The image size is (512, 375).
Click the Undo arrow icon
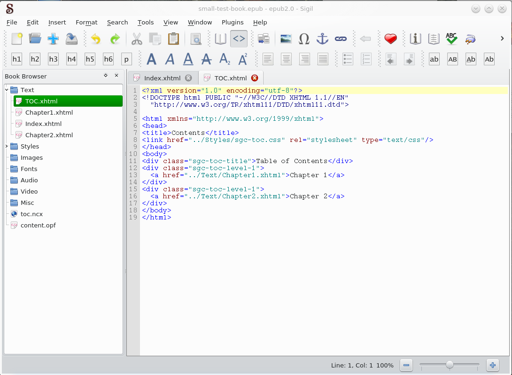[96, 39]
